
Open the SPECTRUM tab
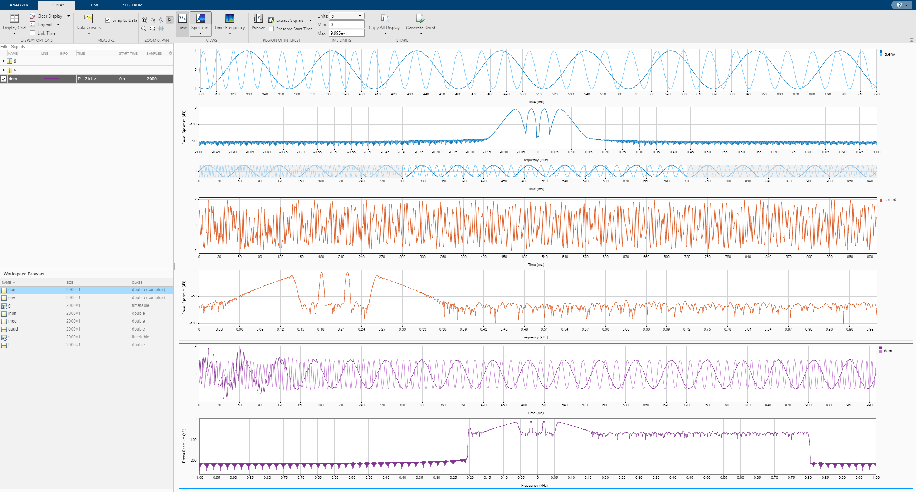pyautogui.click(x=132, y=5)
